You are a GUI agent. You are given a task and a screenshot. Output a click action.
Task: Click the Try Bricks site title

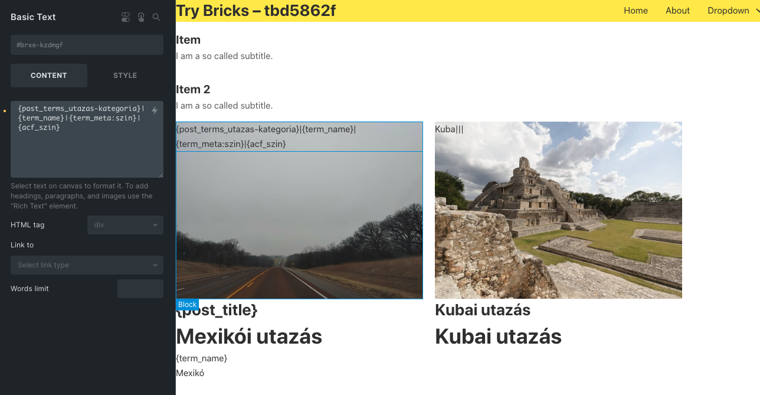click(x=256, y=11)
